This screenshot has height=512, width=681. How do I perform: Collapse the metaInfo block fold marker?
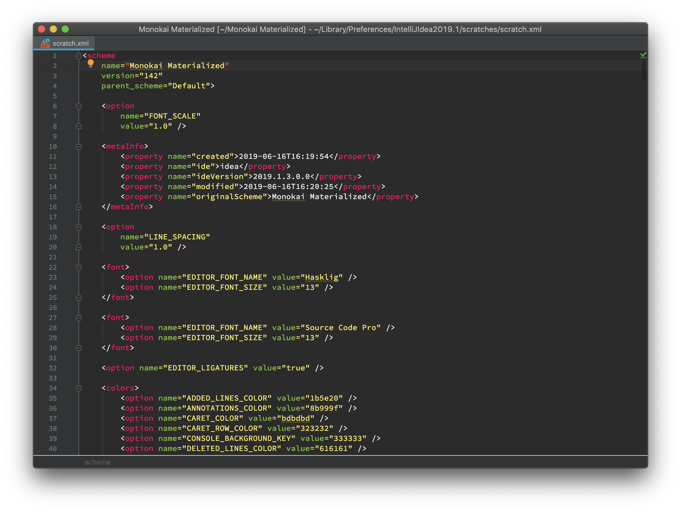point(79,147)
